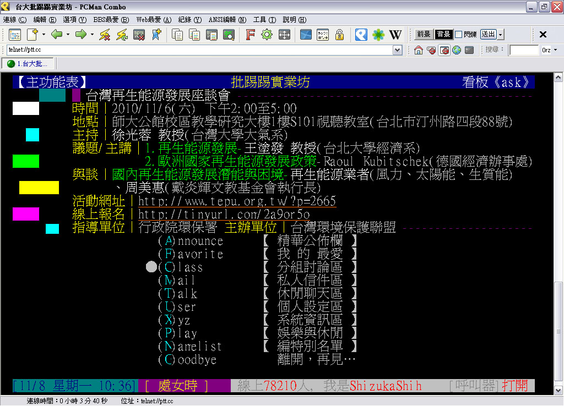Click the globe web icon
The image size is (564, 406).
[x=457, y=50]
